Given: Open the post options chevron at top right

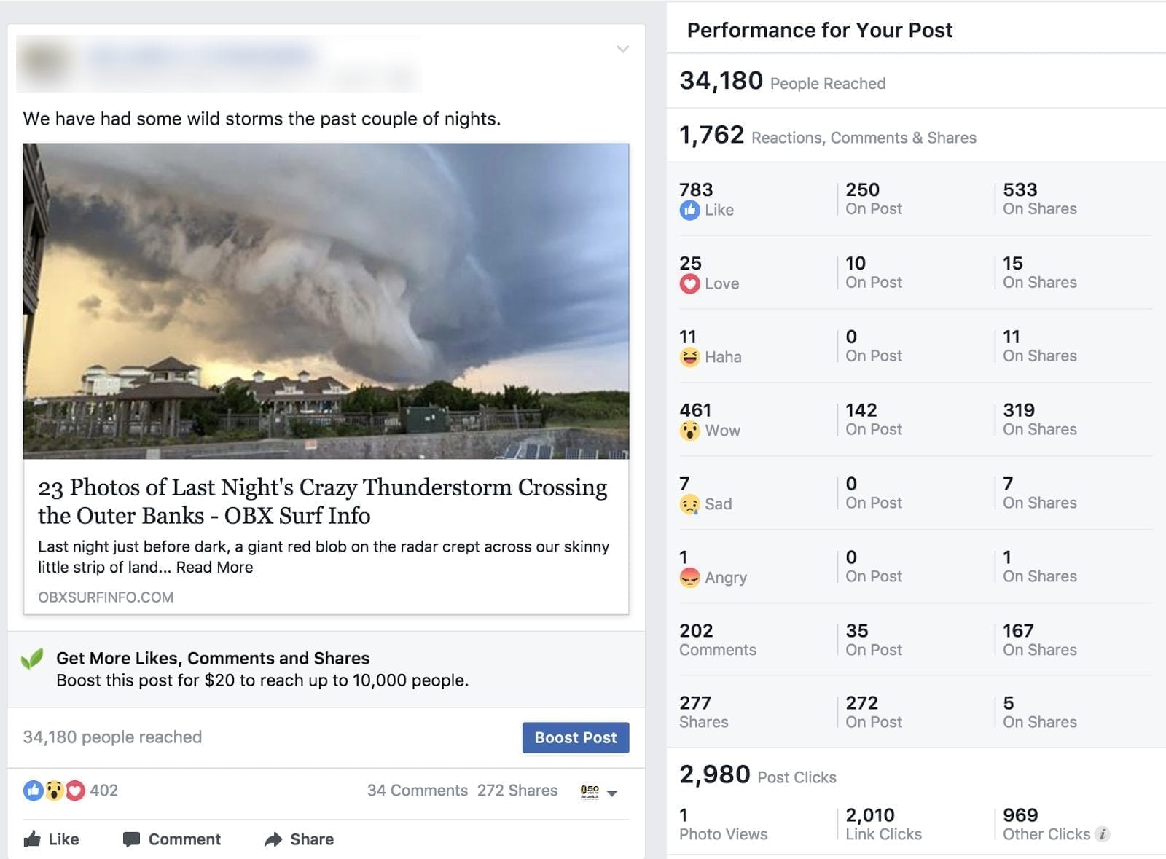Looking at the screenshot, I should [x=622, y=49].
